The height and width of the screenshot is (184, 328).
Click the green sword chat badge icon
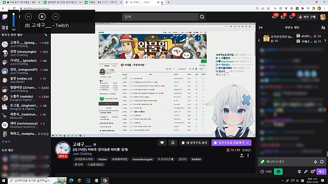pos(262,162)
